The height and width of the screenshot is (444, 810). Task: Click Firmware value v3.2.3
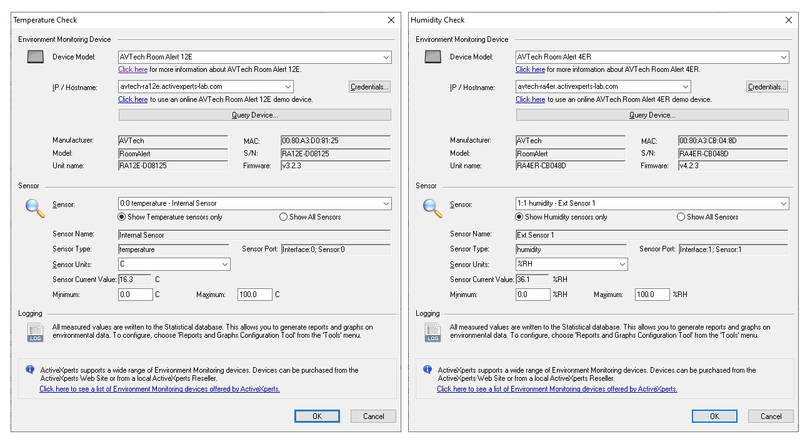336,166
